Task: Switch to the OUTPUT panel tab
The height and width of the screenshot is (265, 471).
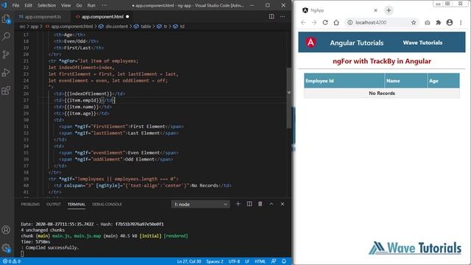Action: (54, 205)
